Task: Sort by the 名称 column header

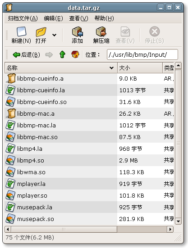Action: (x=61, y=68)
